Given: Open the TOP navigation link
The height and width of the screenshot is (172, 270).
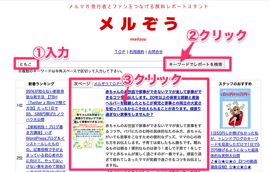Looking at the screenshot, I should pyautogui.click(x=120, y=52).
